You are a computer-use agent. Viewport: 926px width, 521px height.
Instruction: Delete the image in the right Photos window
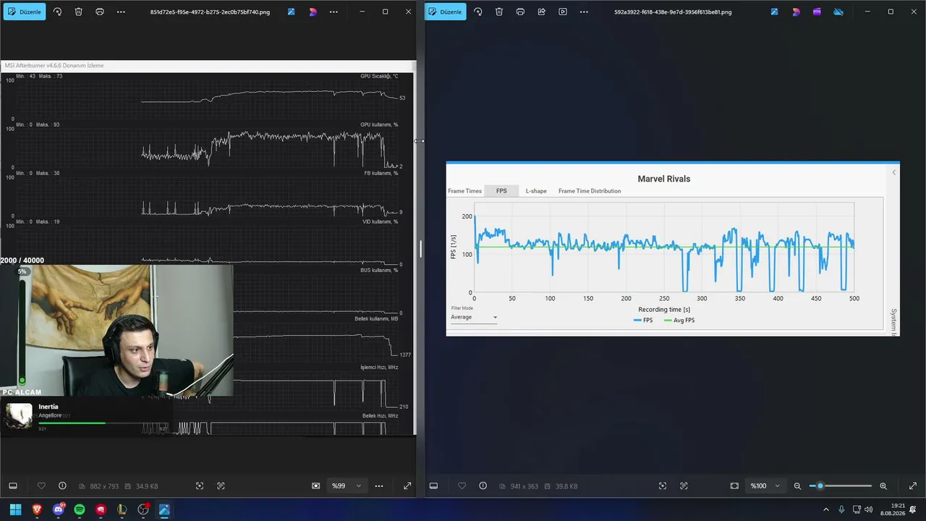tap(499, 12)
